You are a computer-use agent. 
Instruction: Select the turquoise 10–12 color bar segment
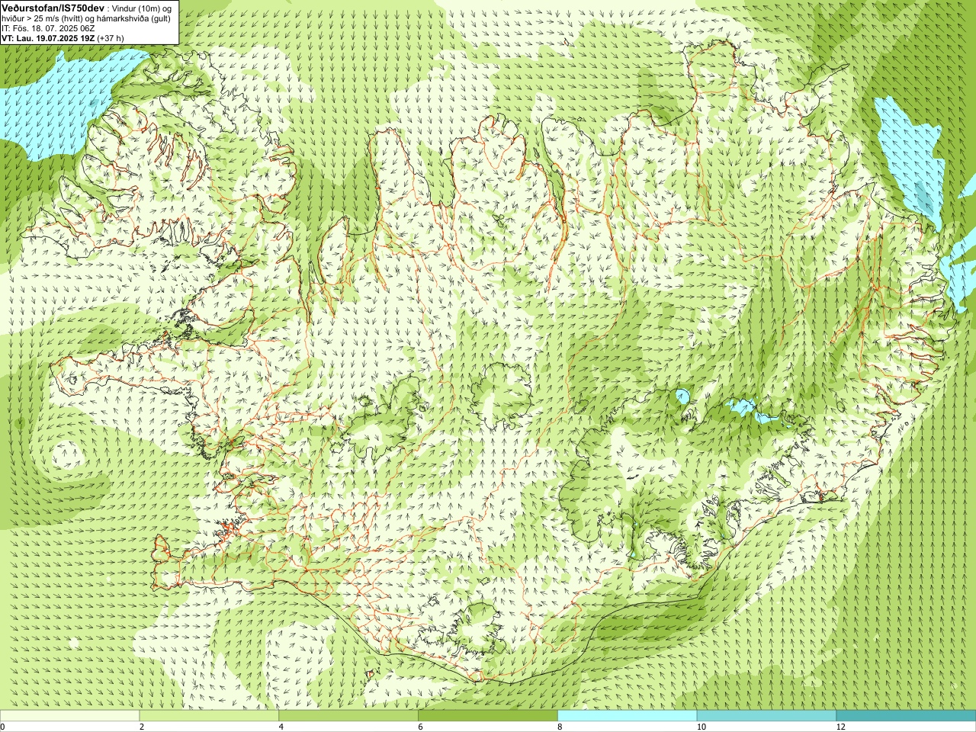tap(766, 716)
